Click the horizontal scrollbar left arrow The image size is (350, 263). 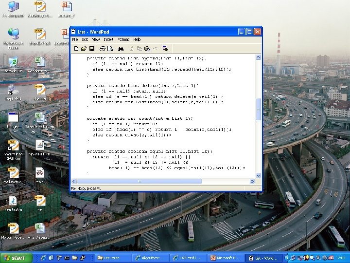coord(74,181)
